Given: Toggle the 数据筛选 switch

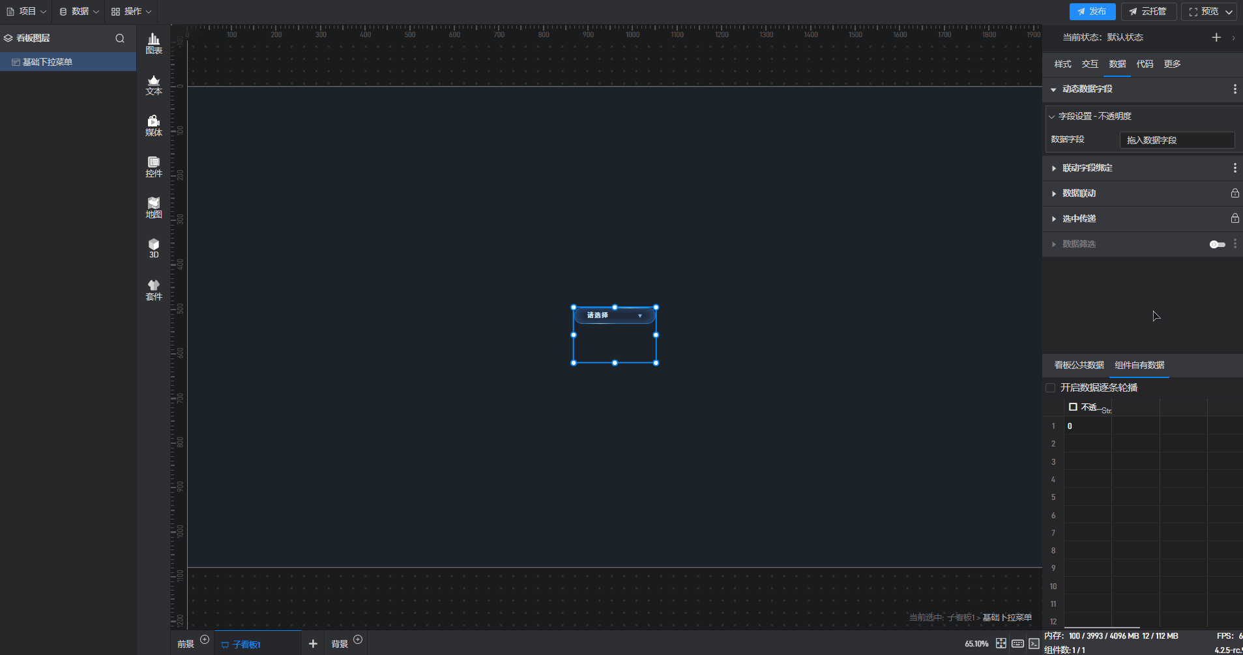Looking at the screenshot, I should [x=1217, y=244].
